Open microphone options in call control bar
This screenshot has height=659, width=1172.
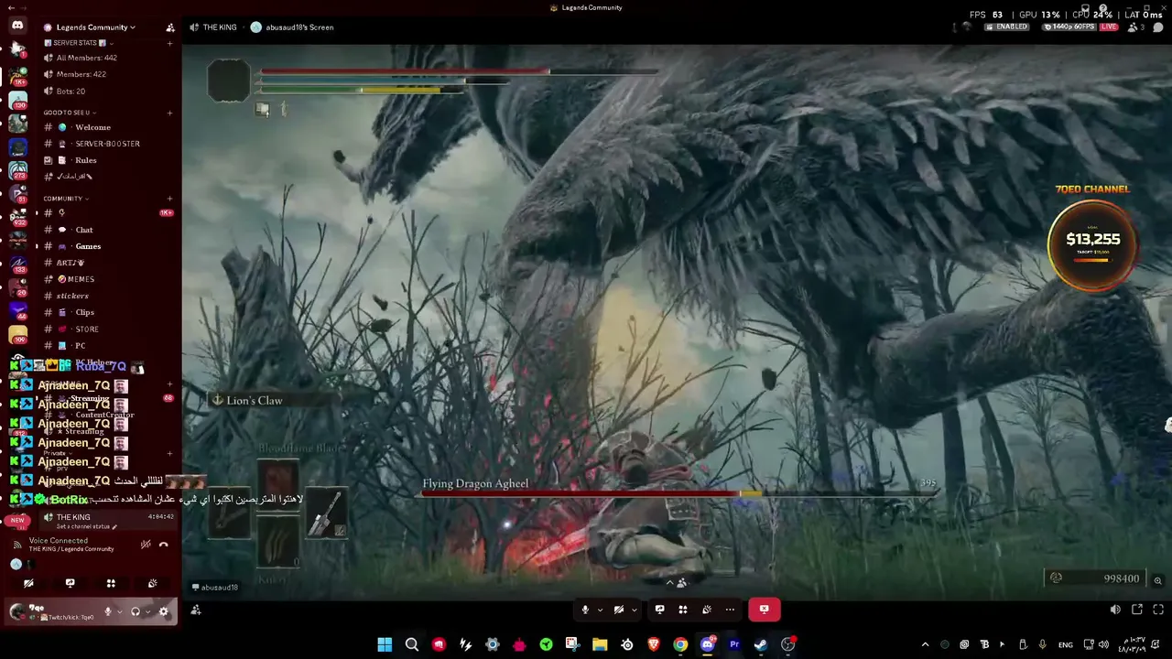pyautogui.click(x=601, y=610)
